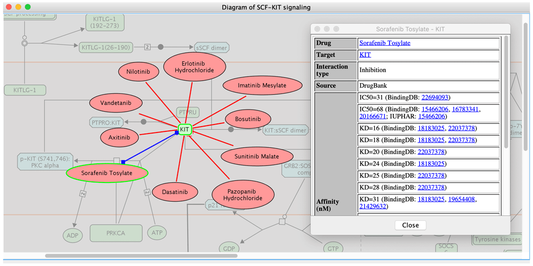Click the diagram's horizontal scrollbar thumb

pyautogui.click(x=141, y=255)
